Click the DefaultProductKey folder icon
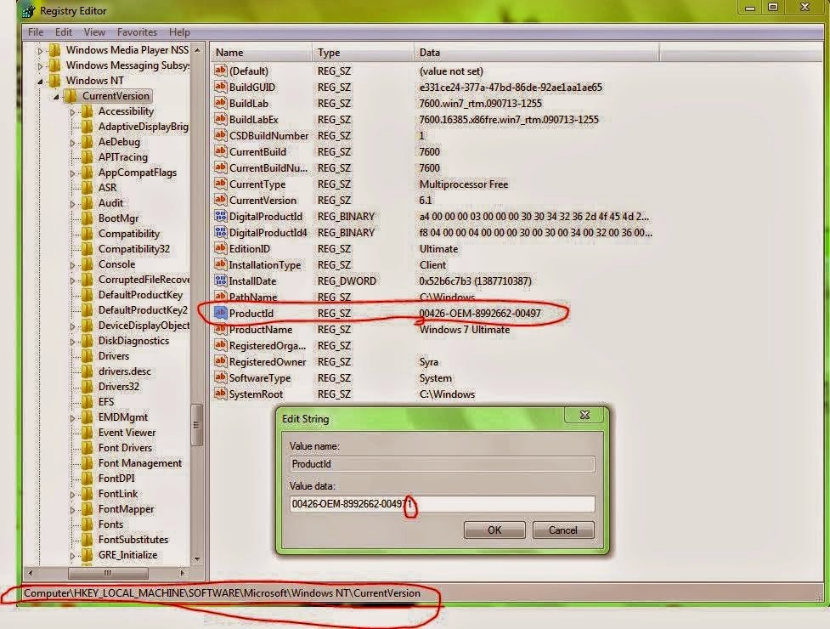Screen dimensions: 830x629 point(88,295)
